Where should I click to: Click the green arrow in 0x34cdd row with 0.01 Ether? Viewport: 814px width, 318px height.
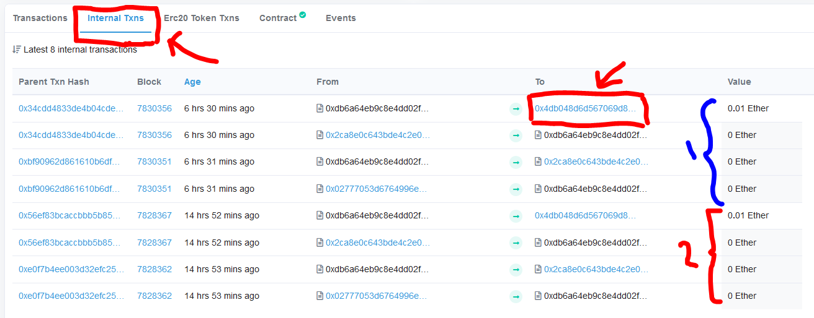[x=516, y=109]
